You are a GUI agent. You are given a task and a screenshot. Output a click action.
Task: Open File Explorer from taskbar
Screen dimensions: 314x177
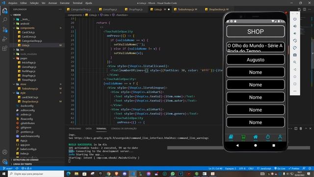pos(77,174)
